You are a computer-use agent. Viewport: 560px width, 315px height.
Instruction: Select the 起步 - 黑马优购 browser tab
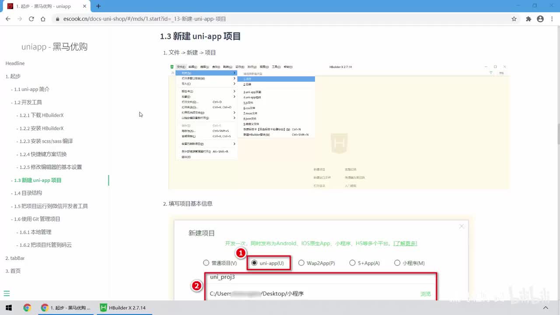click(46, 6)
